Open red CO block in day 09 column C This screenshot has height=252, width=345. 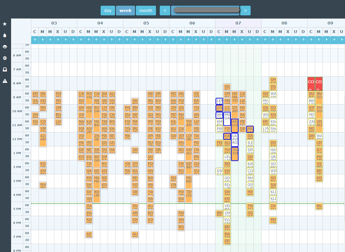(311, 84)
